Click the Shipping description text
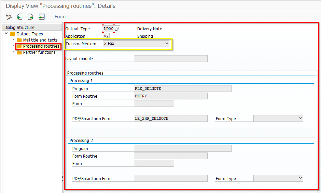321x193 pixels. 145,36
